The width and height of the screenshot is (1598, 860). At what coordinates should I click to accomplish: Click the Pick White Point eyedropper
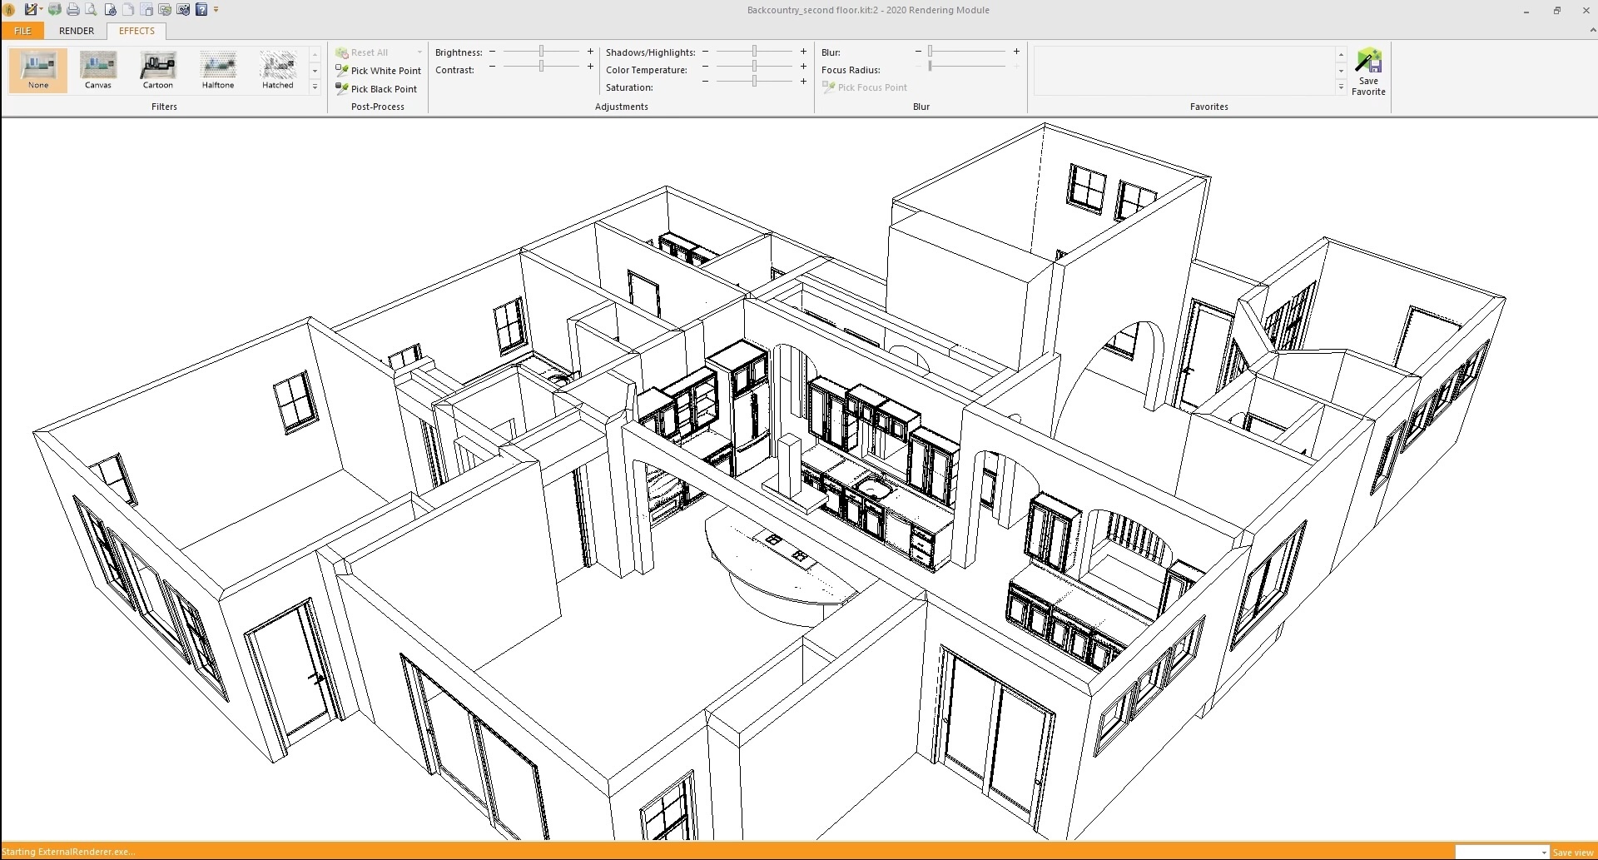(x=378, y=71)
